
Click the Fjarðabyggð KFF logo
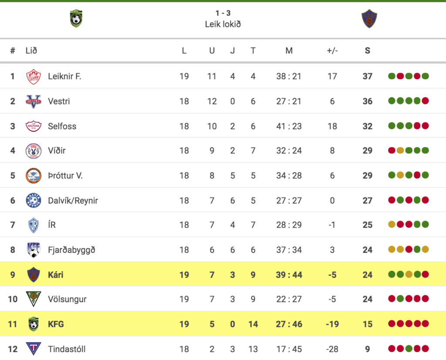click(34, 250)
